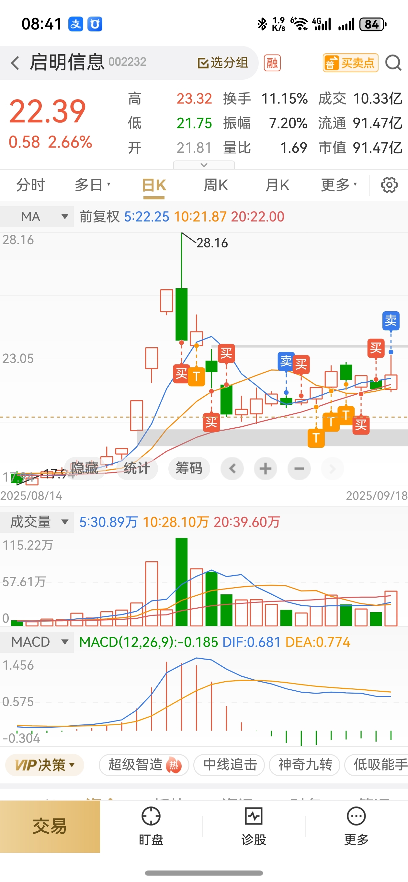The width and height of the screenshot is (408, 882).
Task: Expand quote details chevron below prices
Action: [x=204, y=165]
